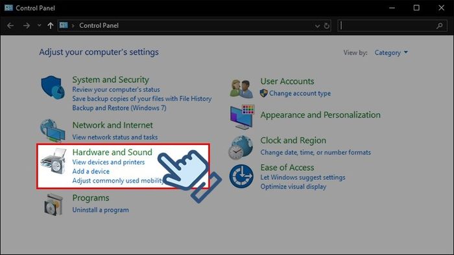454x255 pixels.
Task: Open the User Accounts people icon
Action: [241, 89]
